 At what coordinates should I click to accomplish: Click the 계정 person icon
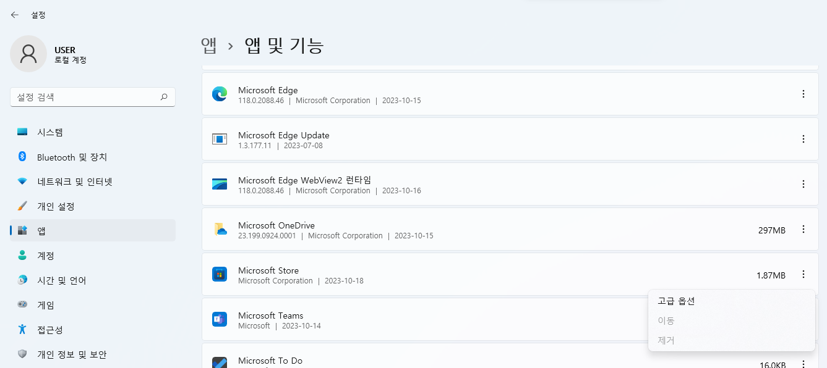(22, 256)
